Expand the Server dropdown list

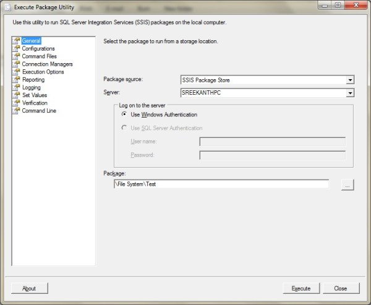350,93
